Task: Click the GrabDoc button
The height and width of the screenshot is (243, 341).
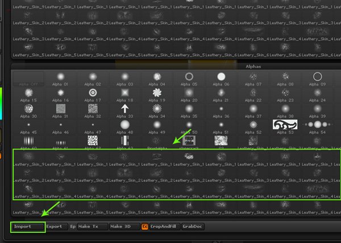Action: 193,227
